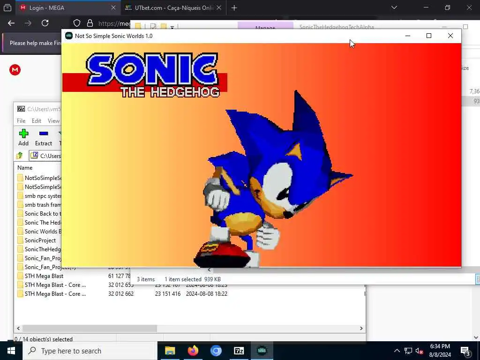Open notification center icon
This screenshot has width=480, height=360.
[465, 351]
